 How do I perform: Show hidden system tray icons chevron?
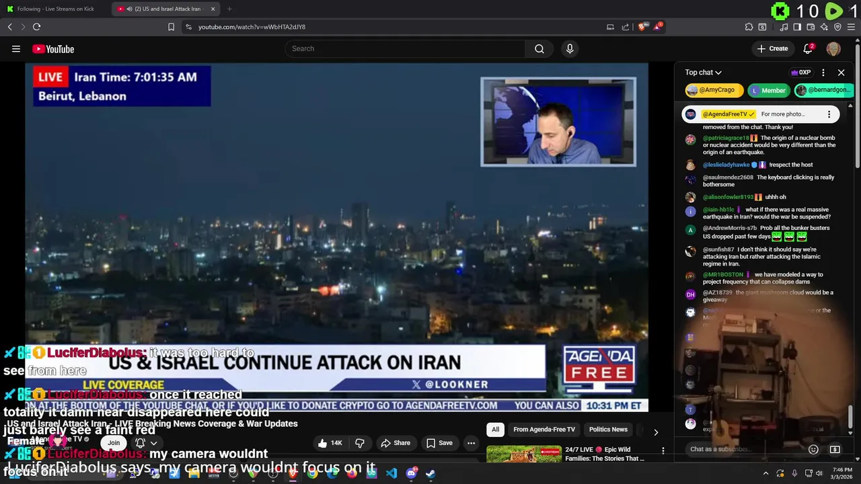[x=765, y=473]
